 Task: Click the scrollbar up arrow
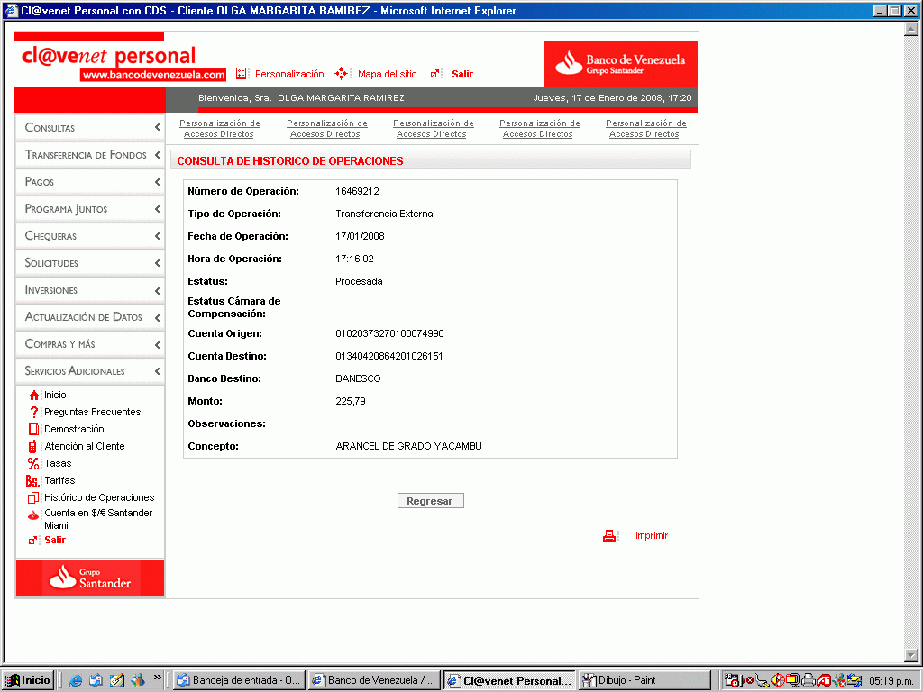click(911, 28)
